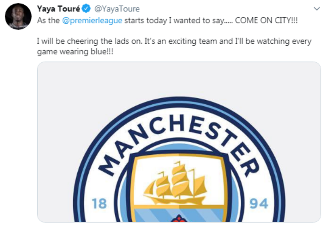The height and width of the screenshot is (225, 326).
Task: Click the "game wearing blue!!!" text
Action: (x=75, y=52)
